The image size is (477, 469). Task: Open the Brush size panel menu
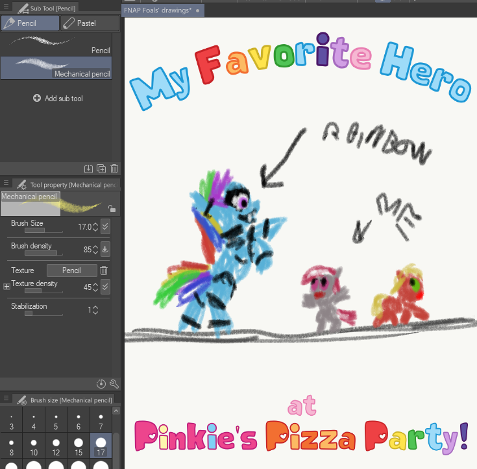coord(6,398)
